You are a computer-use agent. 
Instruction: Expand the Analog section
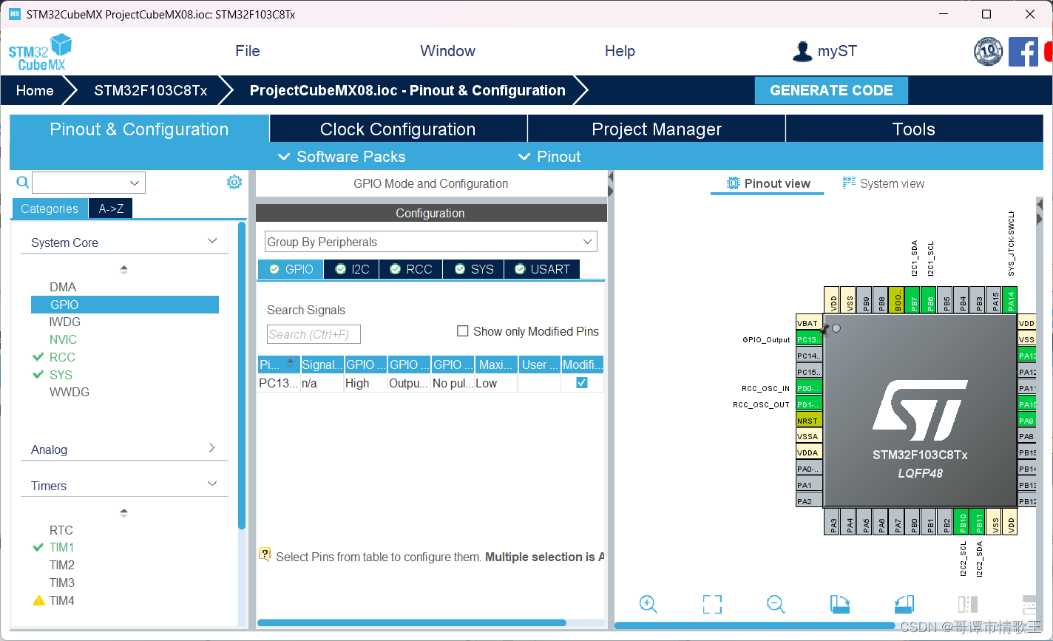pyautogui.click(x=212, y=448)
